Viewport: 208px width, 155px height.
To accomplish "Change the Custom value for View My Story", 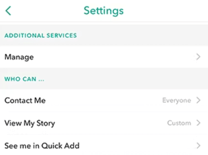I will coord(179,123).
